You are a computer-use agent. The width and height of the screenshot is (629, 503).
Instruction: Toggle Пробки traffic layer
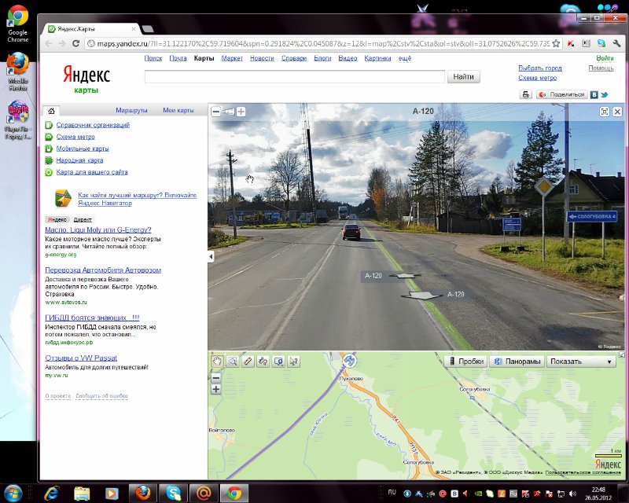(x=466, y=362)
